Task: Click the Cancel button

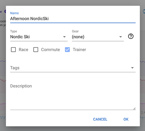Action: (x=100, y=119)
